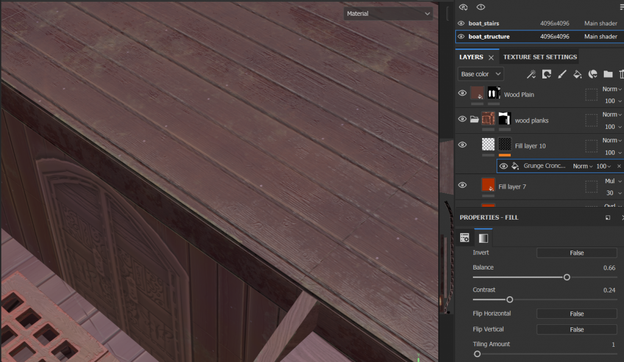Screen dimensions: 624x362
Task: Open the general fill properties settings tab icon
Action: [464, 238]
